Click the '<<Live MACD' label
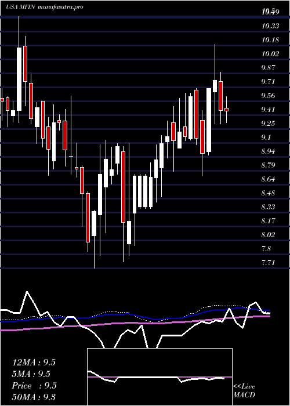The image size is (290, 406). point(244,390)
